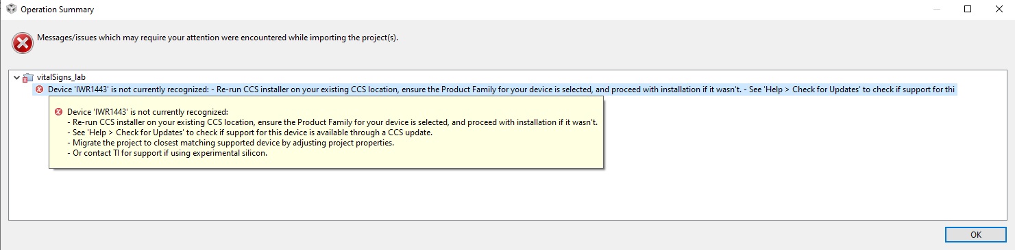
Task: Maximize the Operation Summary window
Action: click(968, 10)
